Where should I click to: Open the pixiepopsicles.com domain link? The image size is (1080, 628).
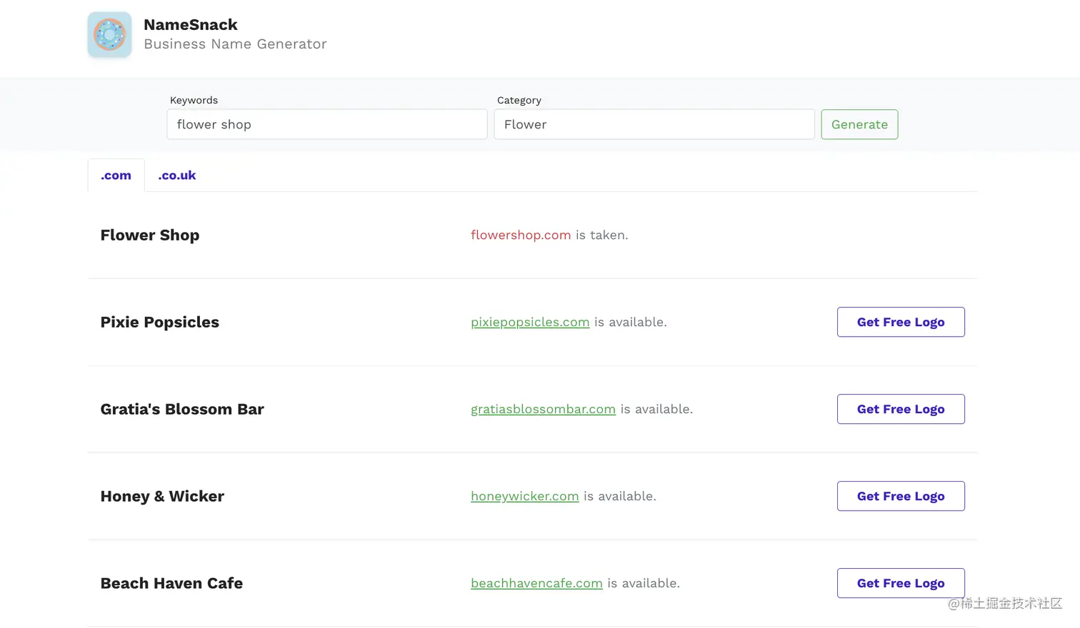(x=530, y=323)
